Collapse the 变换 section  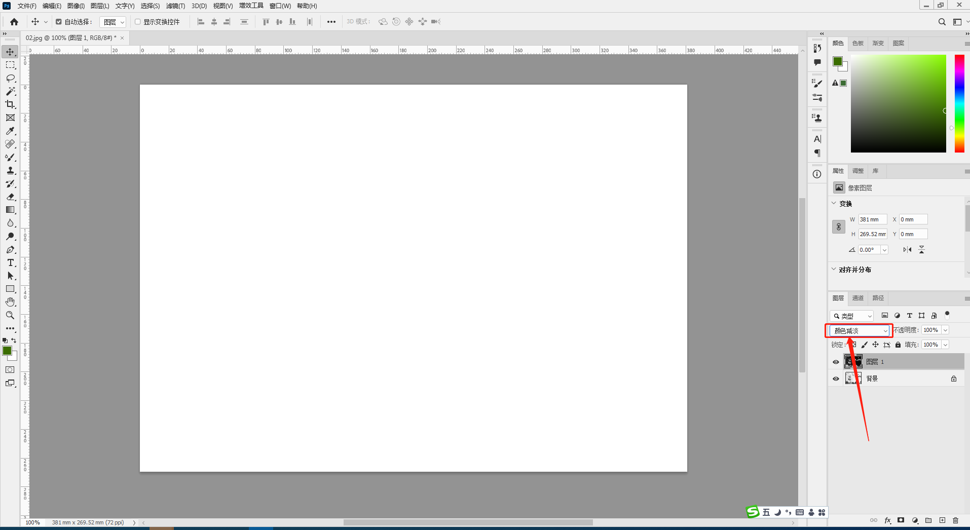coord(834,203)
